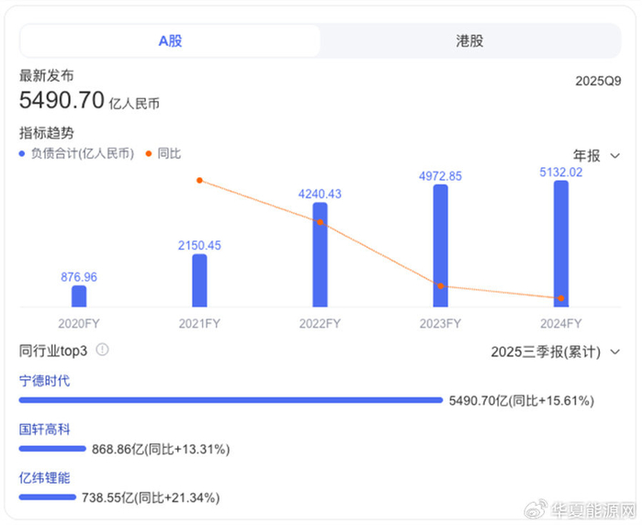Click the 2022FY bar labeled 4240.43
643x525 pixels.
(x=321, y=254)
